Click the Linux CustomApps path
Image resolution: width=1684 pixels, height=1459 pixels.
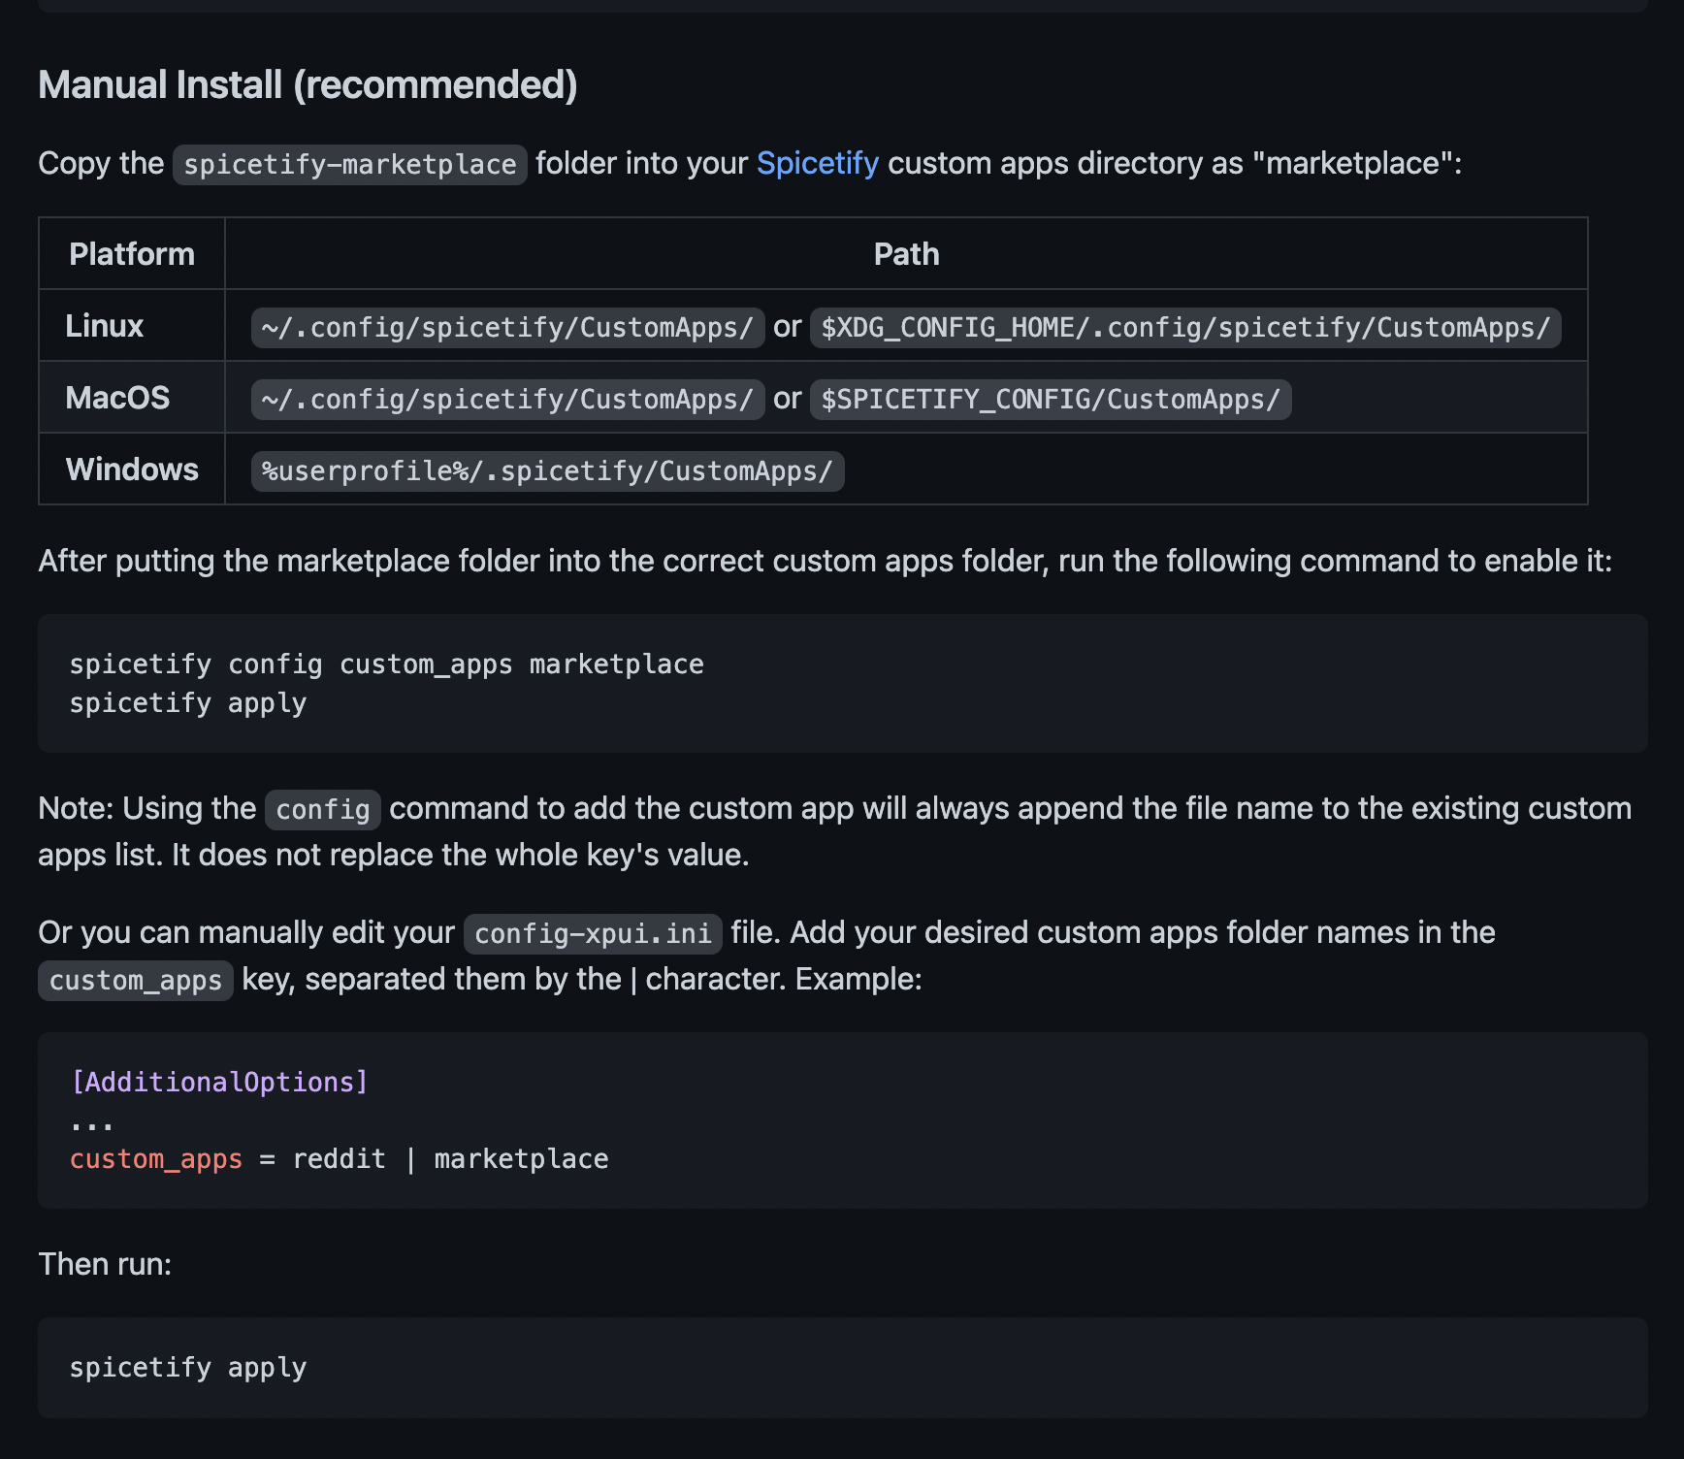(506, 327)
